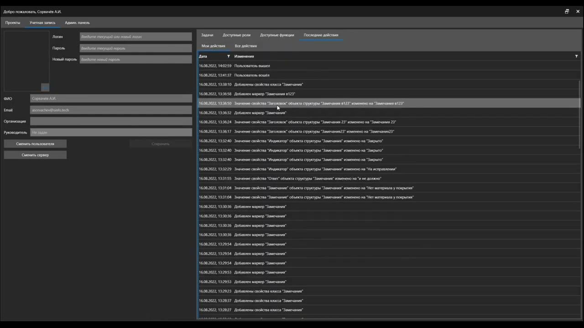
Task: Select the 13:36:17 "Замечания23" row
Action: tap(389, 131)
